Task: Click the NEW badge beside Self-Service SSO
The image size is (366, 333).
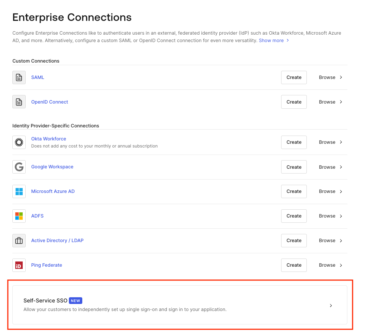Action: pos(75,301)
